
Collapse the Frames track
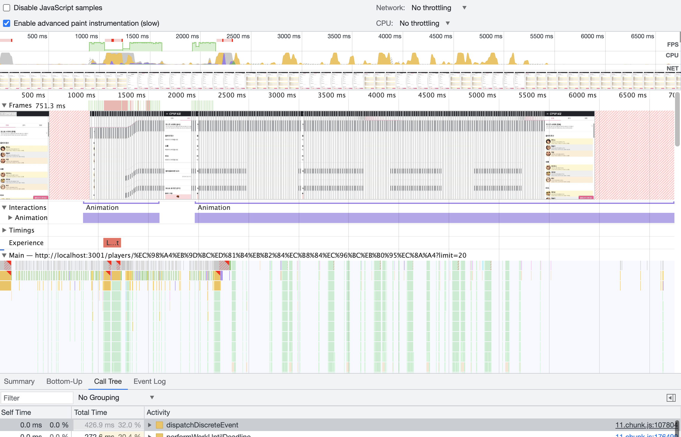pos(4,105)
